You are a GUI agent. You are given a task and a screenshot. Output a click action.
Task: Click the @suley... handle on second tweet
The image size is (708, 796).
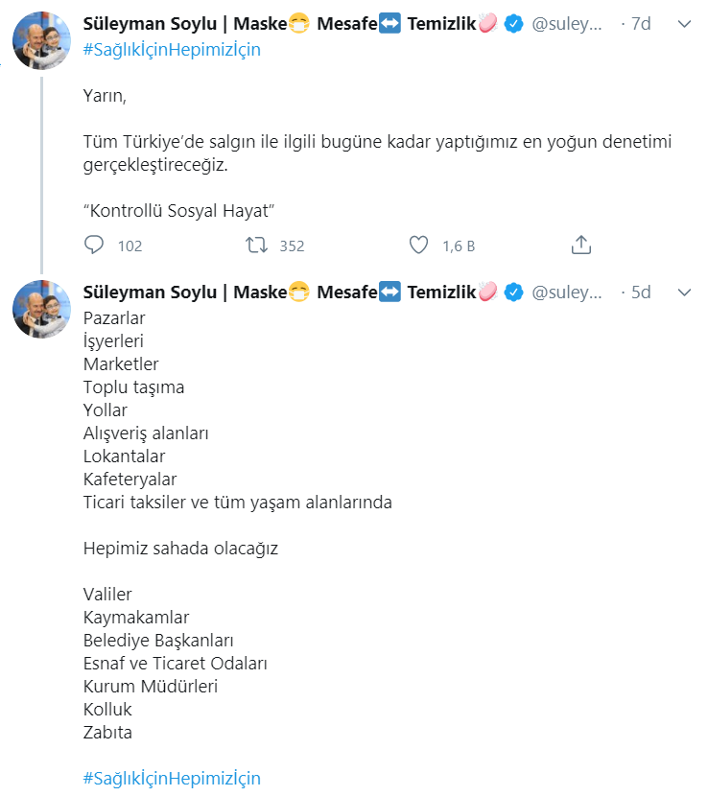[567, 292]
